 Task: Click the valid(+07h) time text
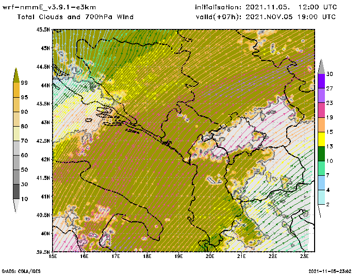[266, 17]
